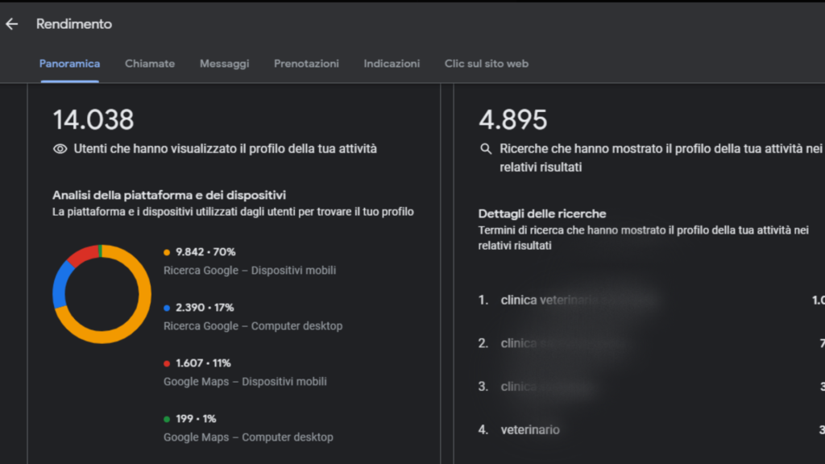Switch to Clic sul sito web tab
This screenshot has height=464, width=825.
tap(487, 63)
